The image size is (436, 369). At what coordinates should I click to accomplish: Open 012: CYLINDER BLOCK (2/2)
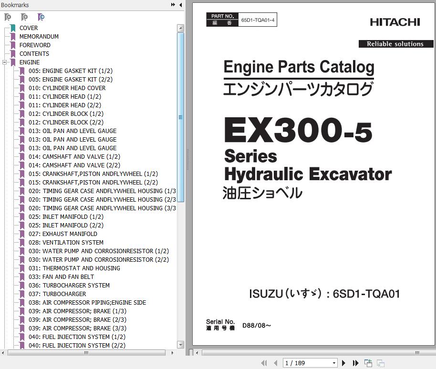66,123
